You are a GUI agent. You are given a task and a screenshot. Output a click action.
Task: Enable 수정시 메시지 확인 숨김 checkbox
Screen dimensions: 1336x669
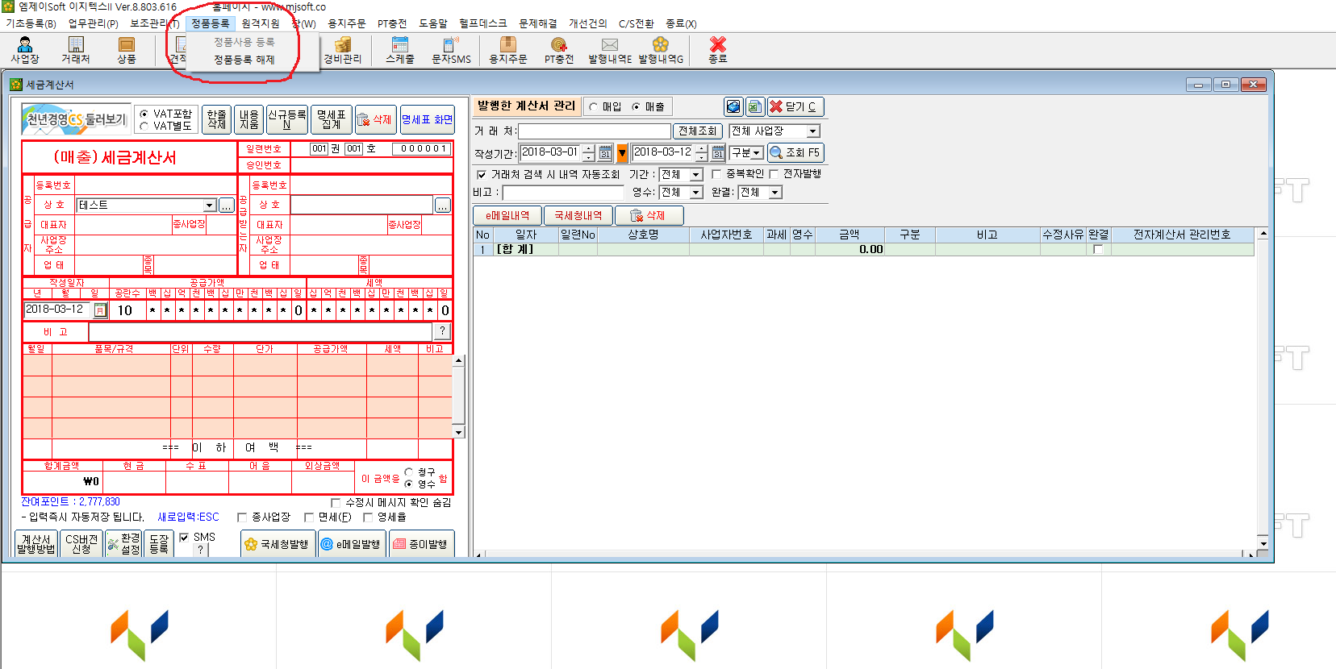tap(336, 502)
